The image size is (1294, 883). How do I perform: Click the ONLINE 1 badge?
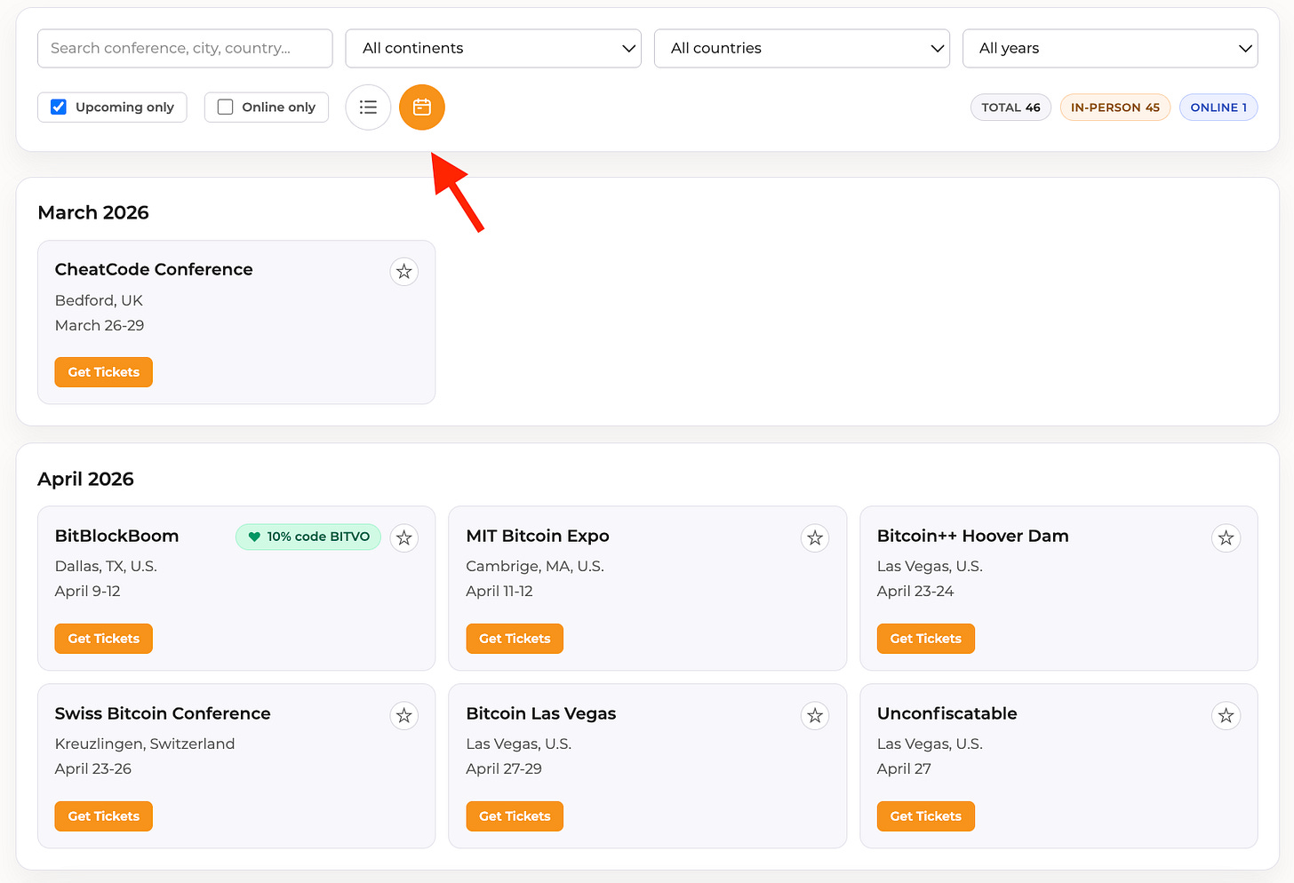click(x=1218, y=107)
